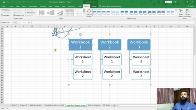Apply the second SmartArt style
This screenshot has width=196, height=110.
point(106,13)
